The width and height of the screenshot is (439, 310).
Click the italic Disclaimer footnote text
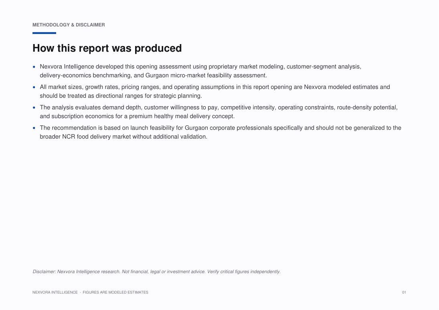click(156, 272)
